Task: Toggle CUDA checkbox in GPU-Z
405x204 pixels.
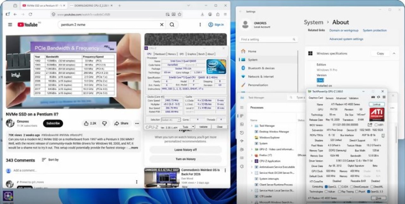Action: pyautogui.click(x=340, y=187)
